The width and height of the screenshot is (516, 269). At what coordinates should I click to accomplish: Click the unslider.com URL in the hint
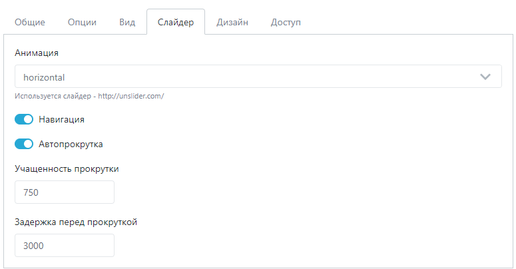[131, 96]
